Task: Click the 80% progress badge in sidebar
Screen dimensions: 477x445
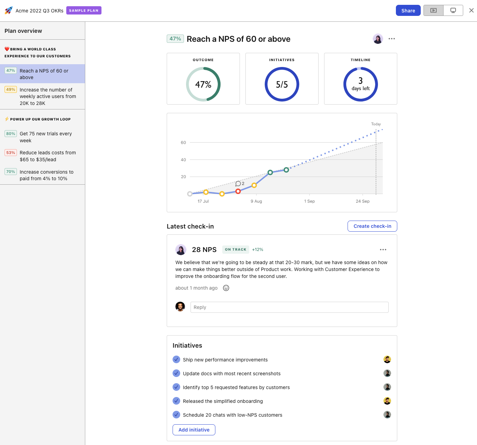Action: pyautogui.click(x=11, y=134)
